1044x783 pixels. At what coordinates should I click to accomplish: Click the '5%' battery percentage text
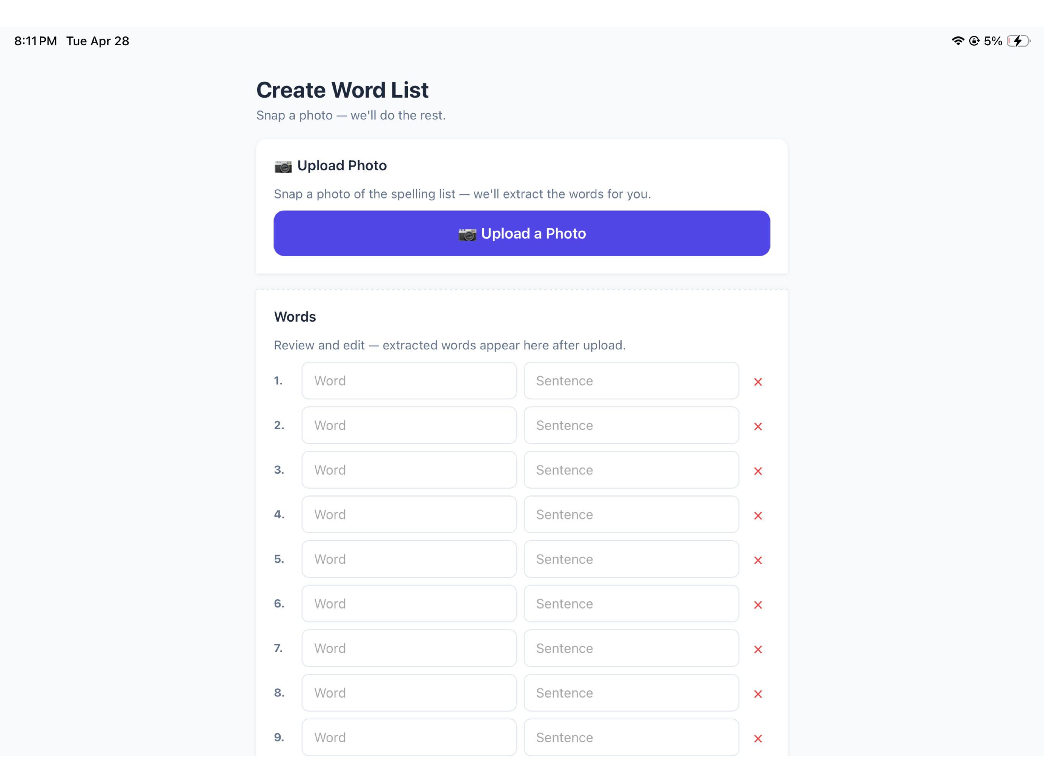tap(993, 41)
